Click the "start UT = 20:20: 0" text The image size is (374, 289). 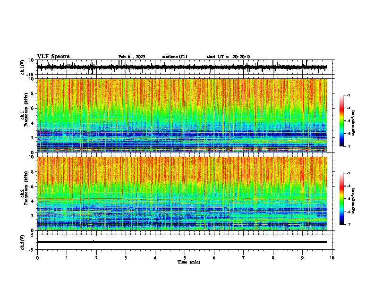228,57
